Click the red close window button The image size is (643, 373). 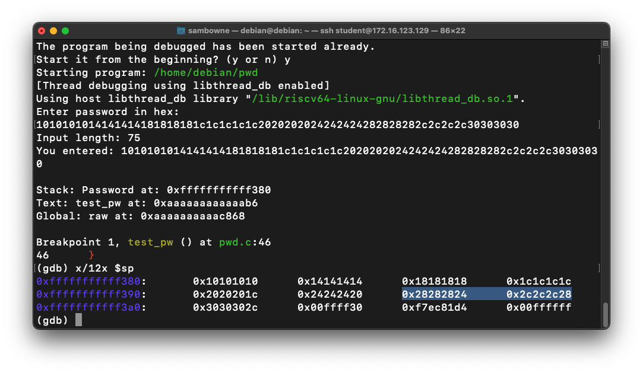tap(42, 31)
